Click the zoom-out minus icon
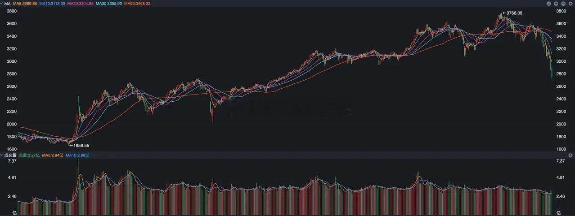The height and width of the screenshot is (216, 575). (563, 4)
